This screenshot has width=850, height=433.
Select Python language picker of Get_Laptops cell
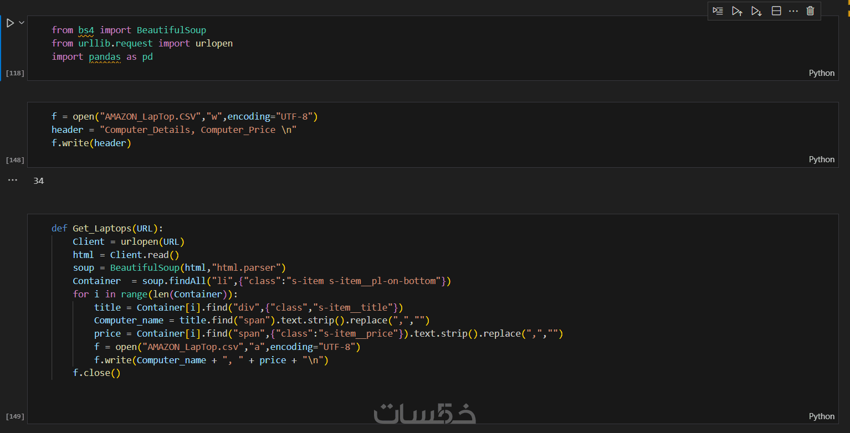pos(821,416)
